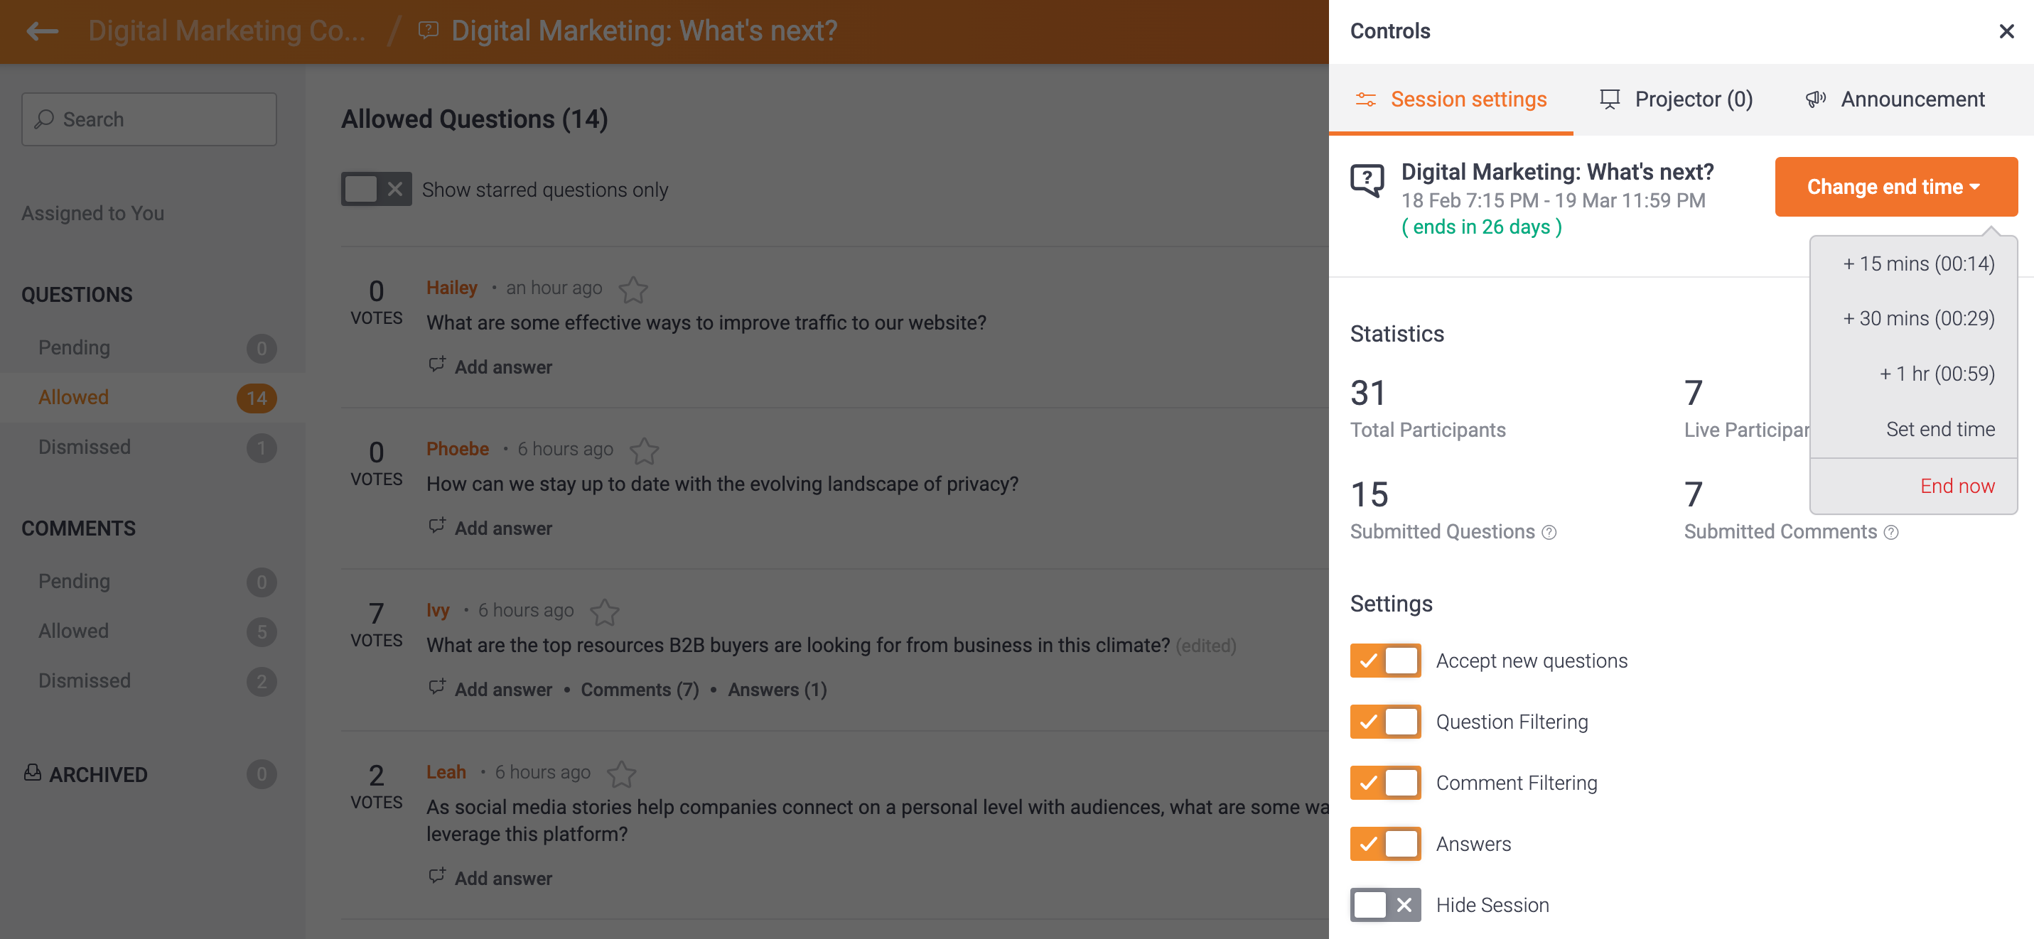2034x939 pixels.
Task: Click Add answer under Hailey's question
Action: pos(503,367)
